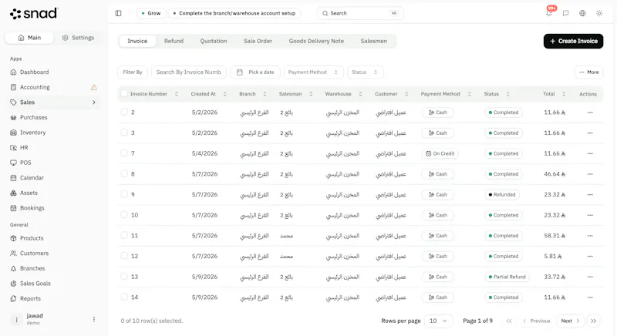The width and height of the screenshot is (617, 336).
Task: Select checkbox for invoice 7
Action: [124, 153]
